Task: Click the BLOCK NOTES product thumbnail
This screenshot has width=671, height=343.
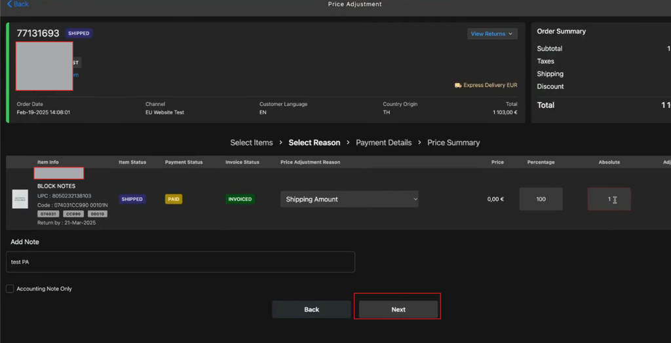Action: pyautogui.click(x=20, y=199)
